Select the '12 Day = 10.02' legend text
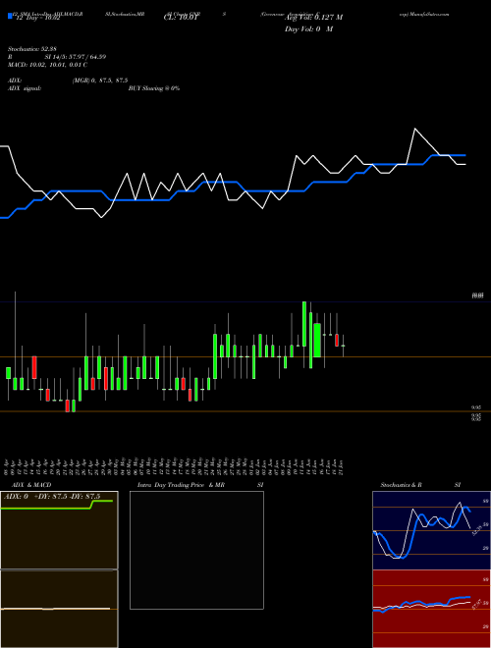The height and width of the screenshot is (648, 491). [x=36, y=18]
